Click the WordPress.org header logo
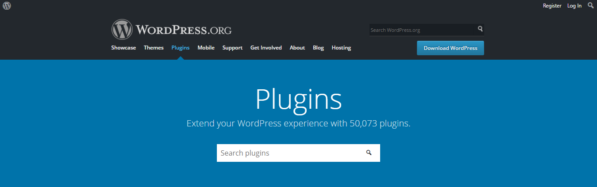 [171, 30]
